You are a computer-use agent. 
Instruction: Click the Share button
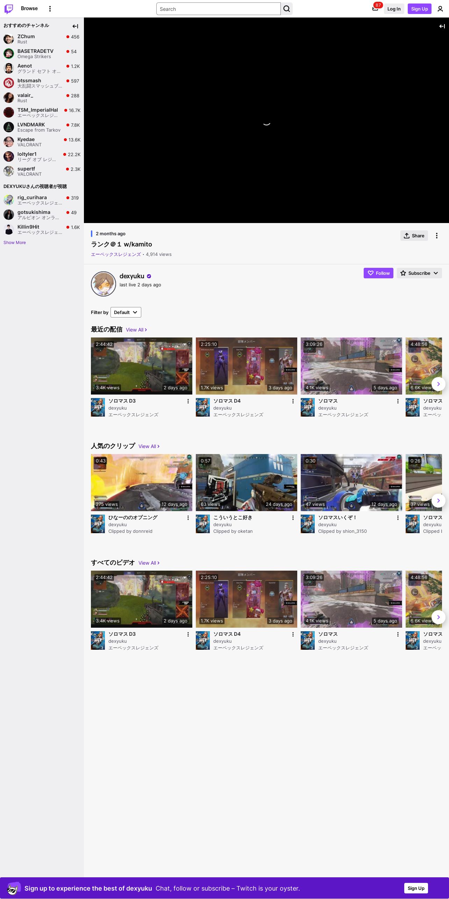(414, 236)
